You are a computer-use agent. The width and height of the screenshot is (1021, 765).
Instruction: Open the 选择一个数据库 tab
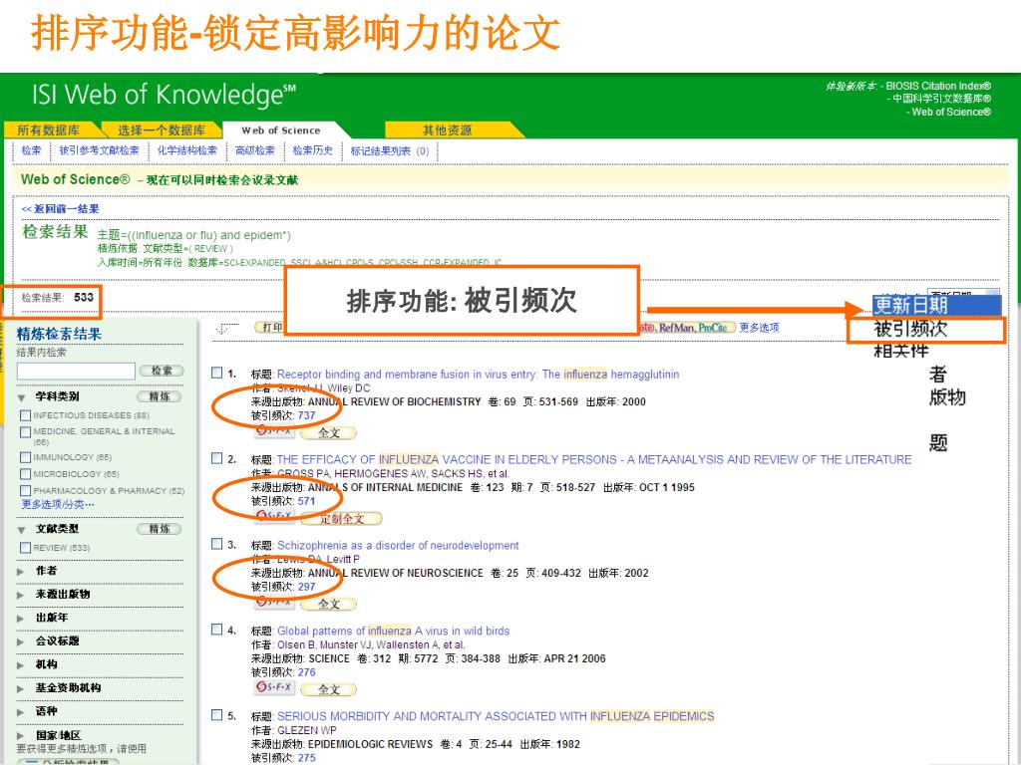coord(161,130)
